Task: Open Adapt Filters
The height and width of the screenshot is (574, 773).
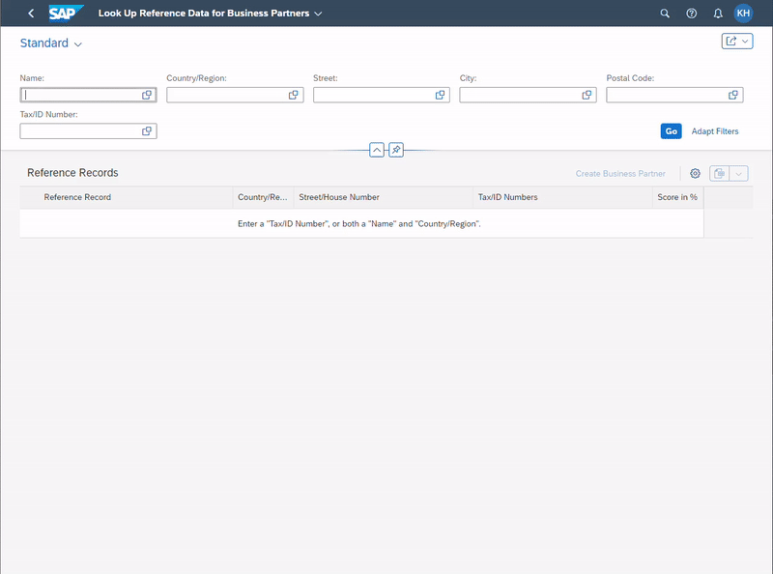Action: [715, 131]
